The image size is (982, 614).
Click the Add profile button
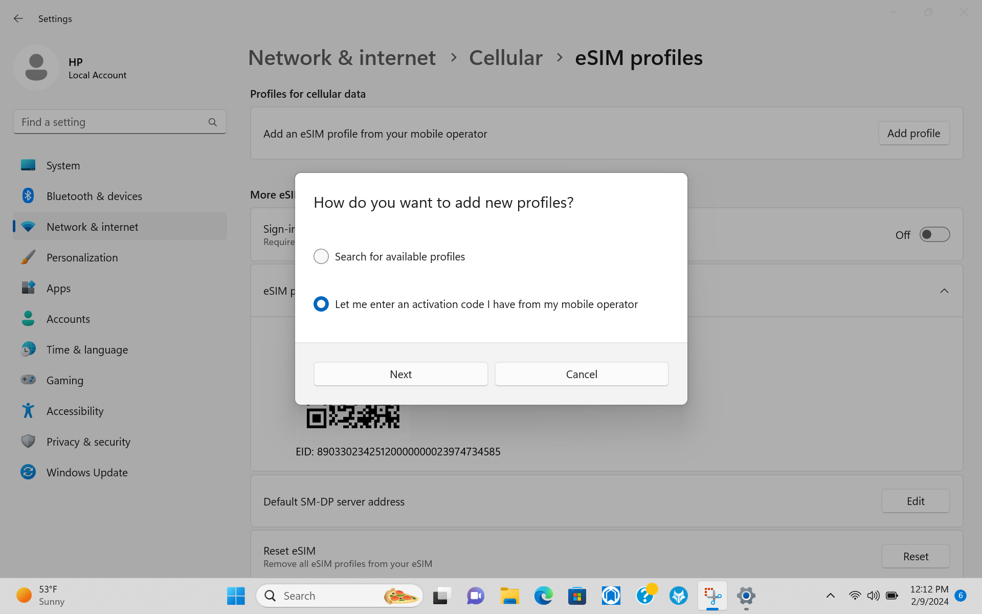point(913,133)
